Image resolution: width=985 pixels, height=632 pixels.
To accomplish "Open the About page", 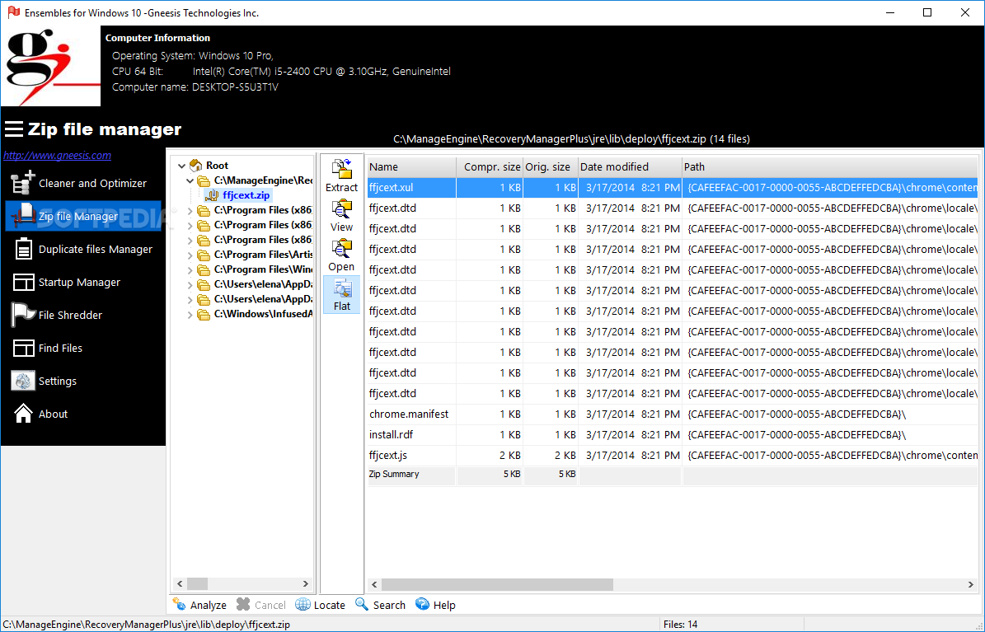I will coord(83,414).
